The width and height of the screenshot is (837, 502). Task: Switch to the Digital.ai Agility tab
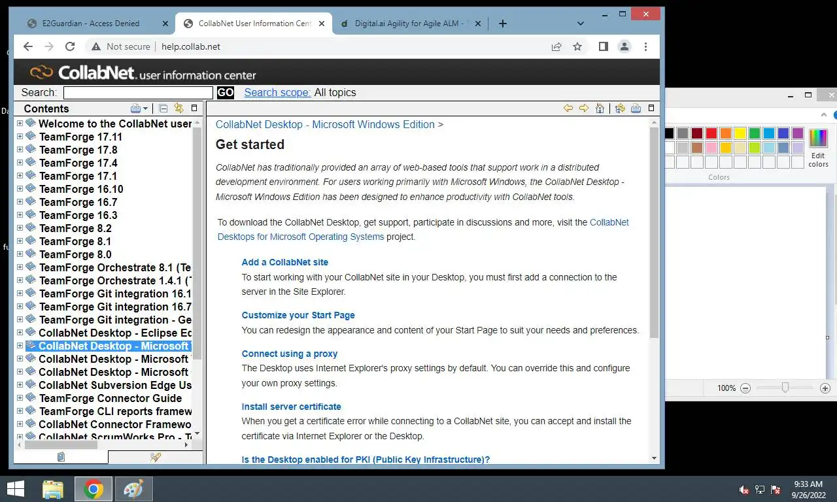pyautogui.click(x=409, y=24)
